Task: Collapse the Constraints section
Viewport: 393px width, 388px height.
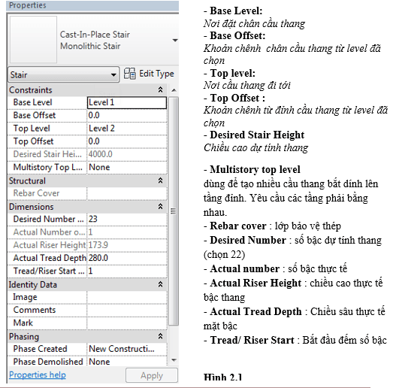Action: click(x=160, y=89)
